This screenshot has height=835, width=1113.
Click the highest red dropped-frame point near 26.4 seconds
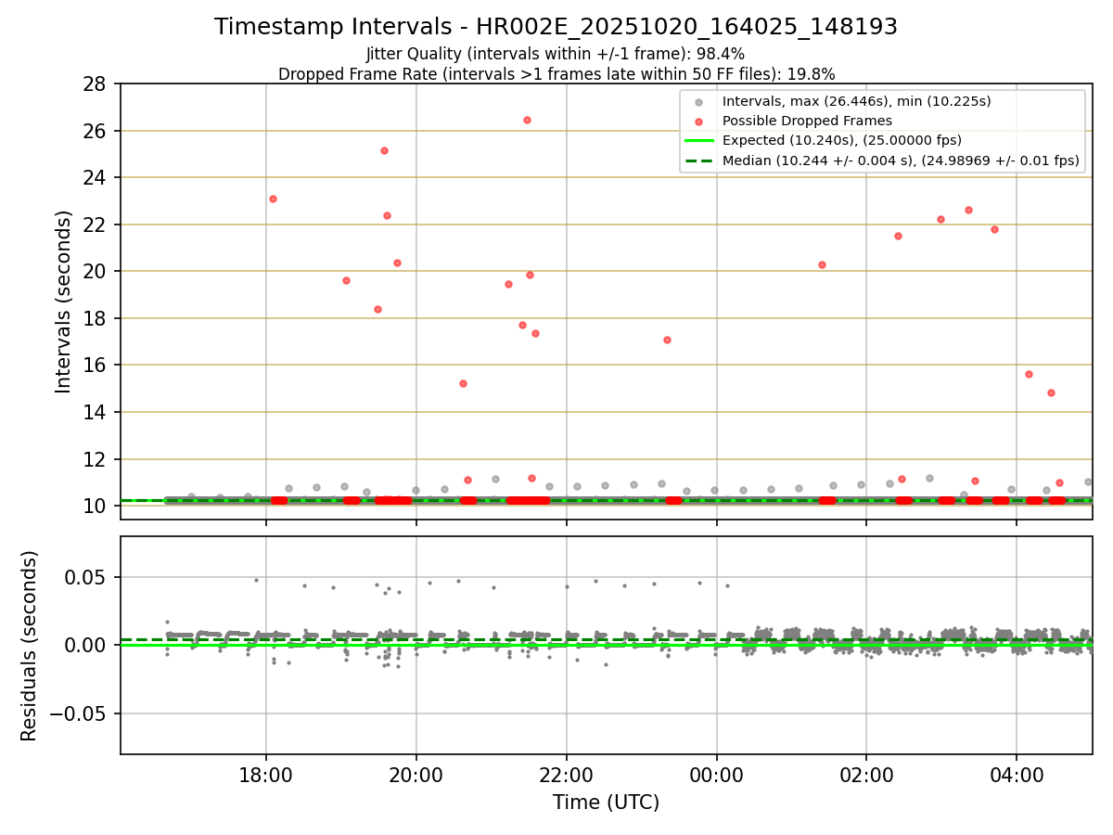527,120
